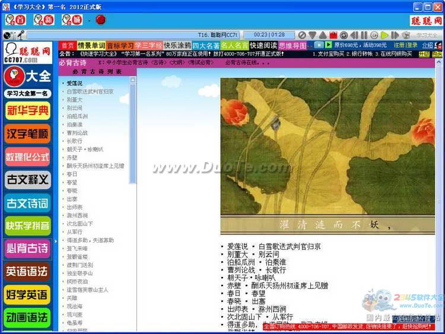This screenshot has width=445, height=334.
Task: Open 新华字典 from the sidebar
Action: [27, 110]
